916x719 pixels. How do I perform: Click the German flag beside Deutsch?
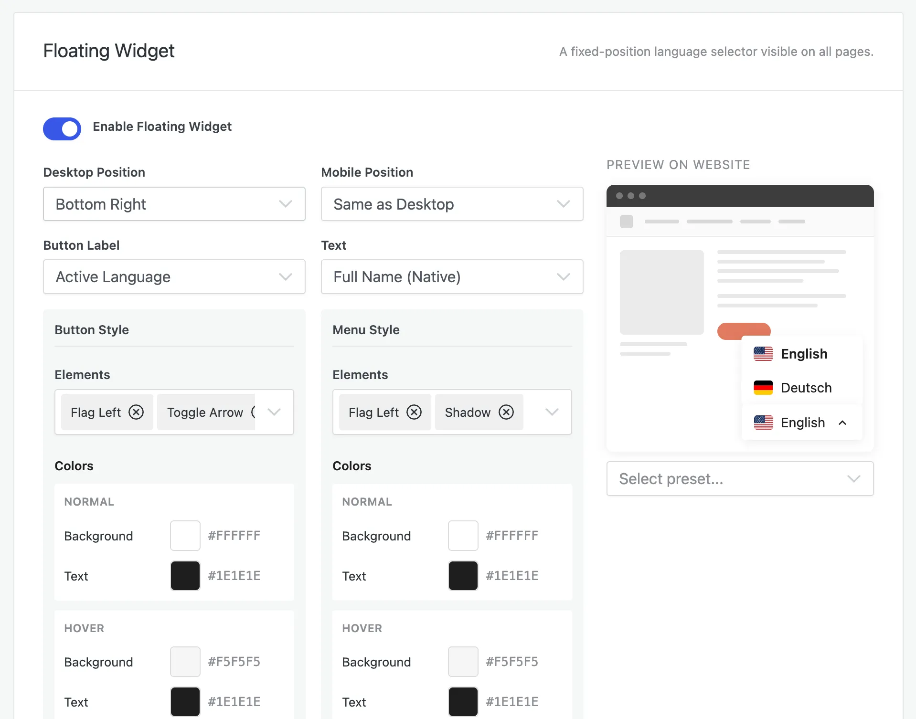[763, 388]
